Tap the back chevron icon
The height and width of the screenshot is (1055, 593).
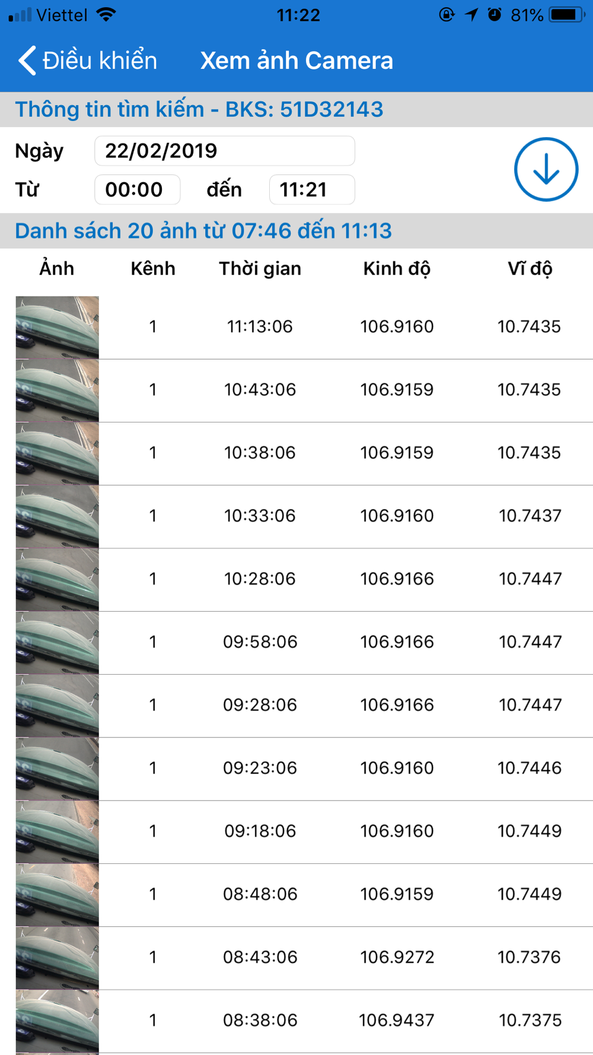pos(27,61)
